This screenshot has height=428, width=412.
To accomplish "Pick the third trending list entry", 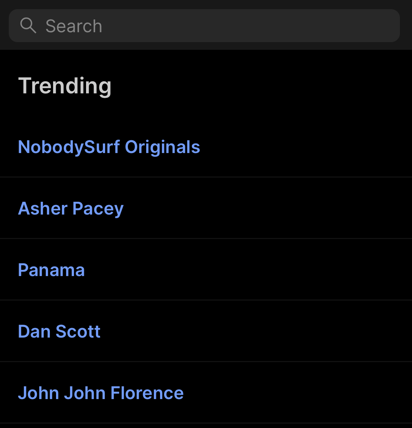I will coord(51,270).
